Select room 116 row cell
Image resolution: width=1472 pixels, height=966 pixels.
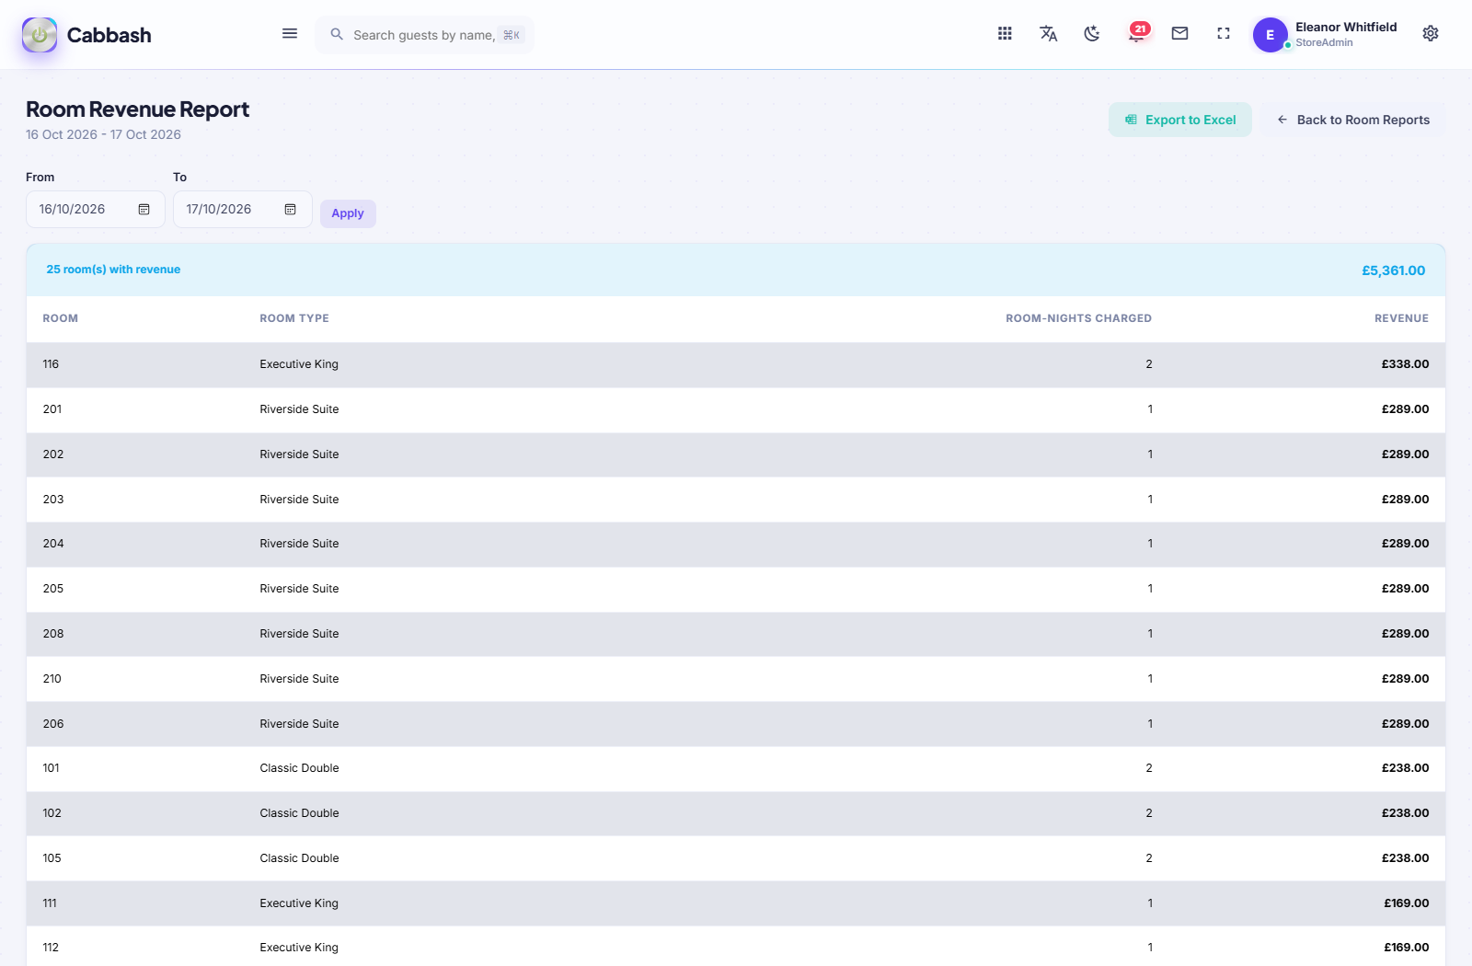(51, 364)
